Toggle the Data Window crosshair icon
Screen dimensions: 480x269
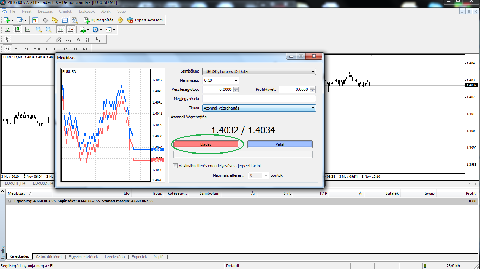(x=45, y=20)
